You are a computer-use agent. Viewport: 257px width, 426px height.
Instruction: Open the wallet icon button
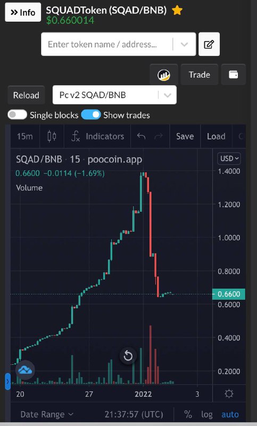(x=234, y=75)
